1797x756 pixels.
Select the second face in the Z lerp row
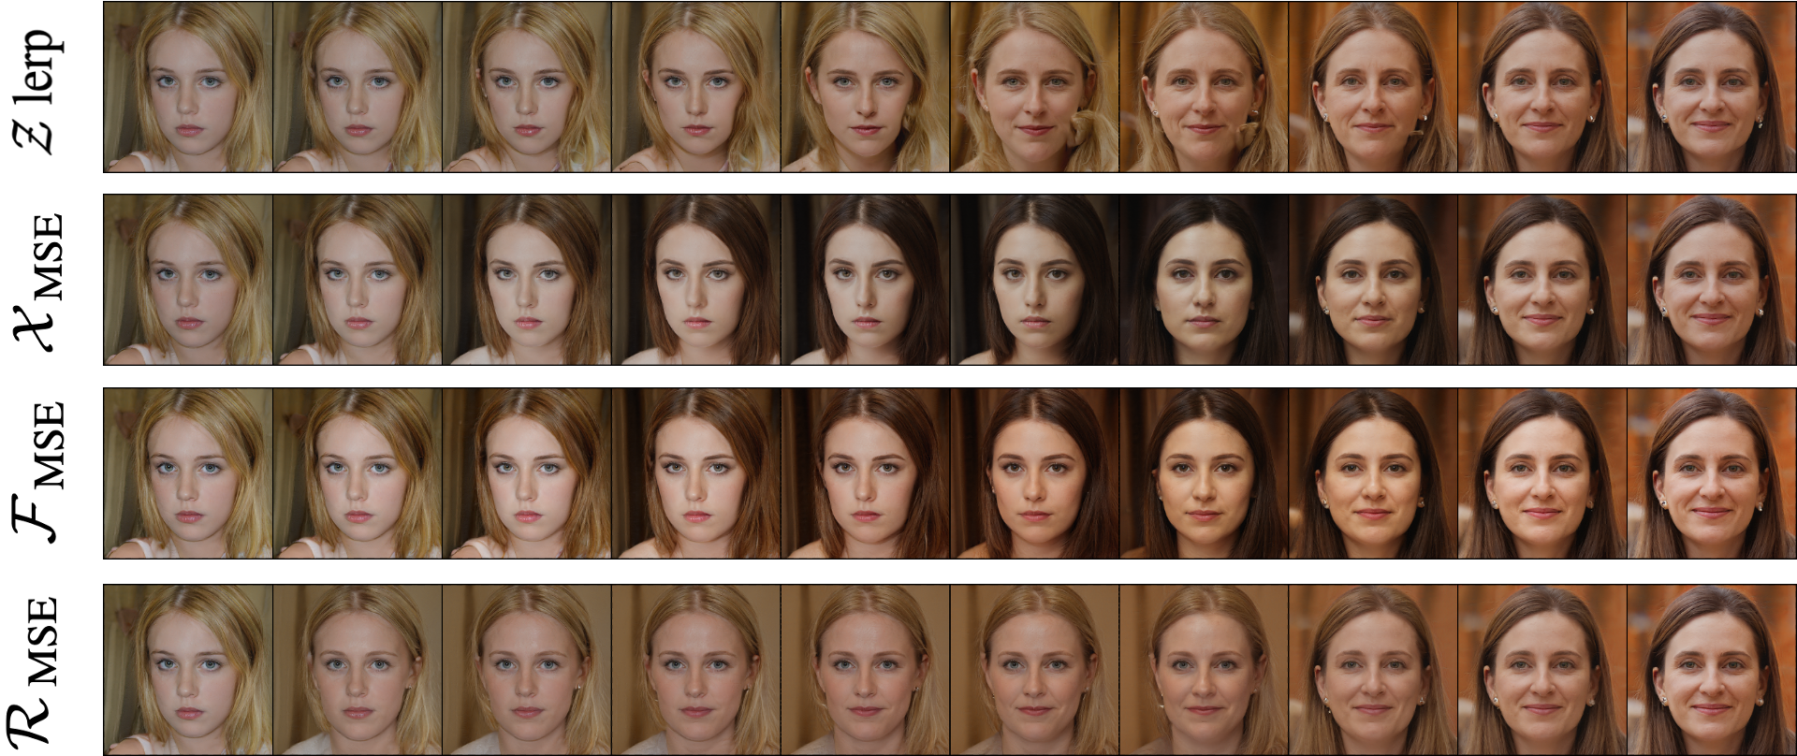click(x=358, y=86)
